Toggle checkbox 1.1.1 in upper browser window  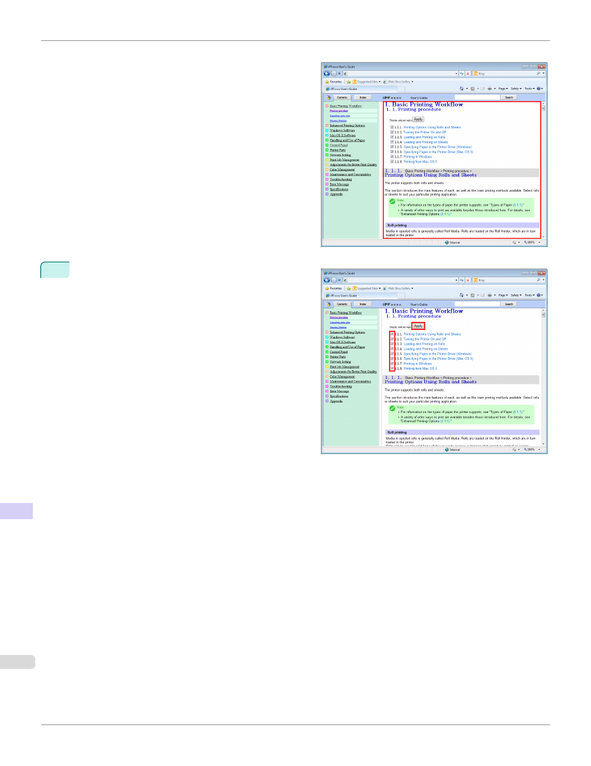(x=392, y=127)
